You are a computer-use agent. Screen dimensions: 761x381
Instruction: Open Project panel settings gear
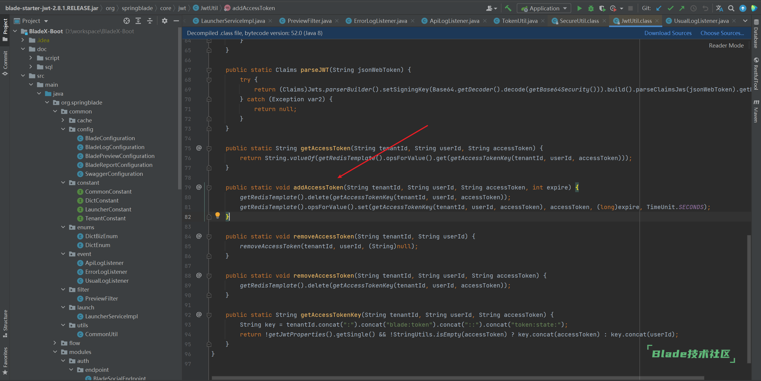click(x=165, y=21)
